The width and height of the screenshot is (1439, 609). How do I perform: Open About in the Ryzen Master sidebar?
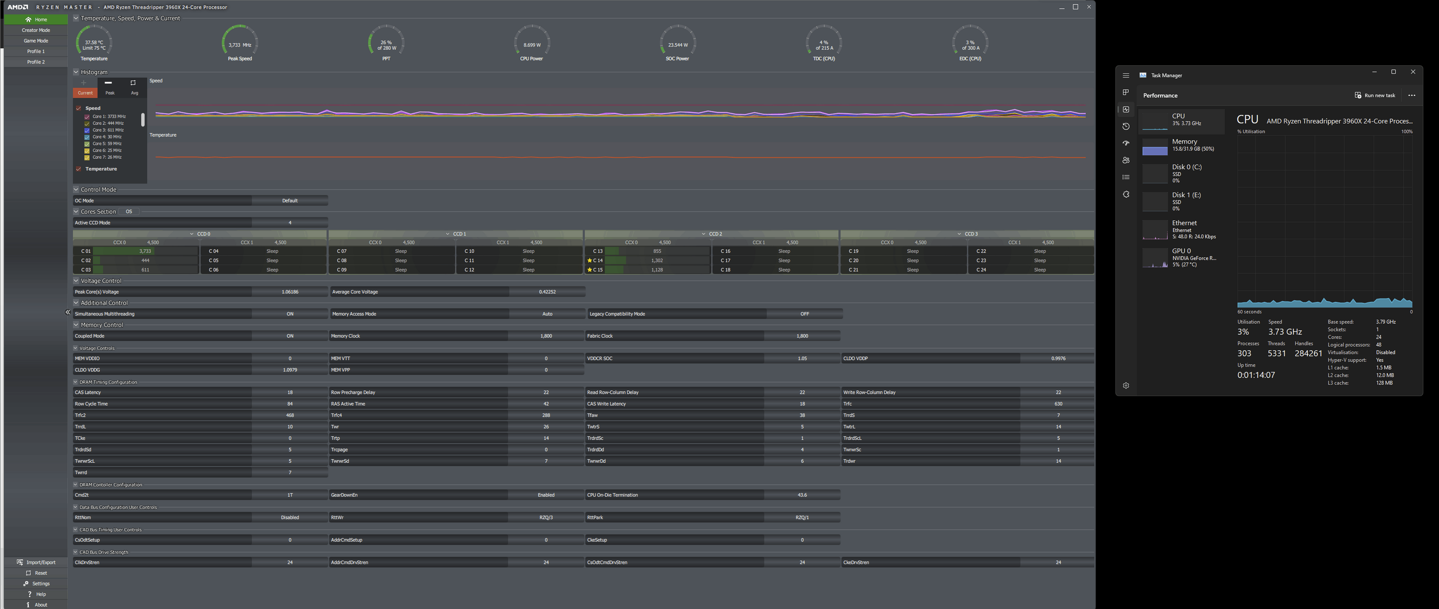36,605
